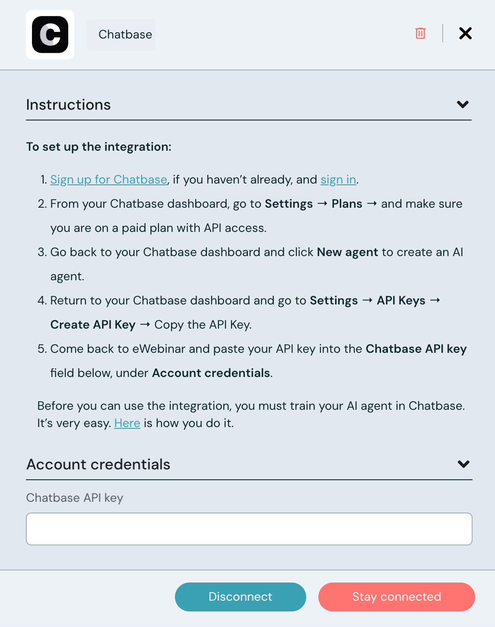This screenshot has width=495, height=627.
Task: Click the Instructions section heading
Action: point(68,105)
